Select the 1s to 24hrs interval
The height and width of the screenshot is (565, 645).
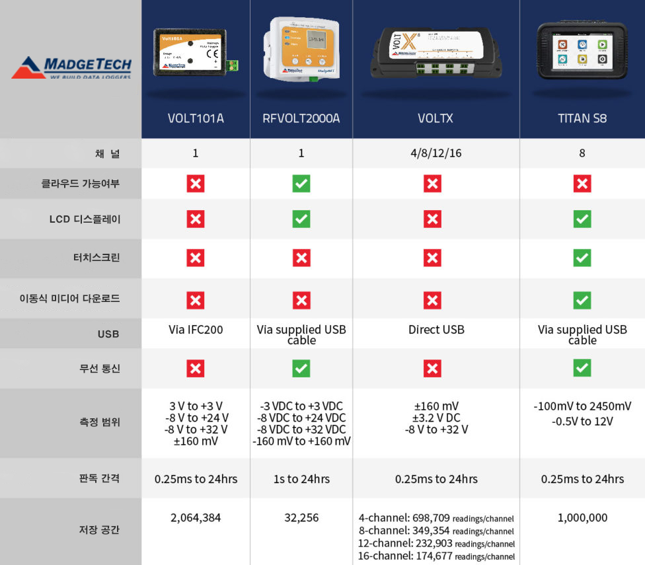301,479
